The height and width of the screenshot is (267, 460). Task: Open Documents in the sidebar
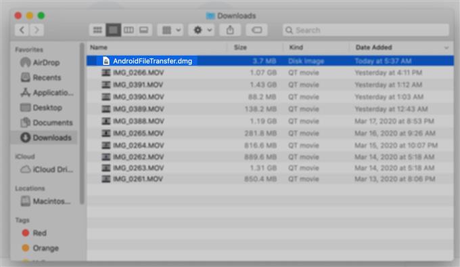[x=47, y=123]
